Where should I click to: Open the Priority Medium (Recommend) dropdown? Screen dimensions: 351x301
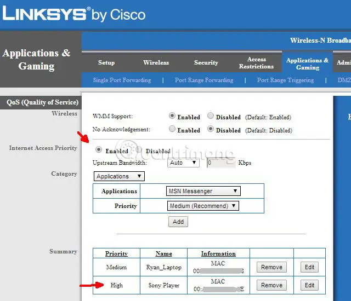pyautogui.click(x=203, y=206)
